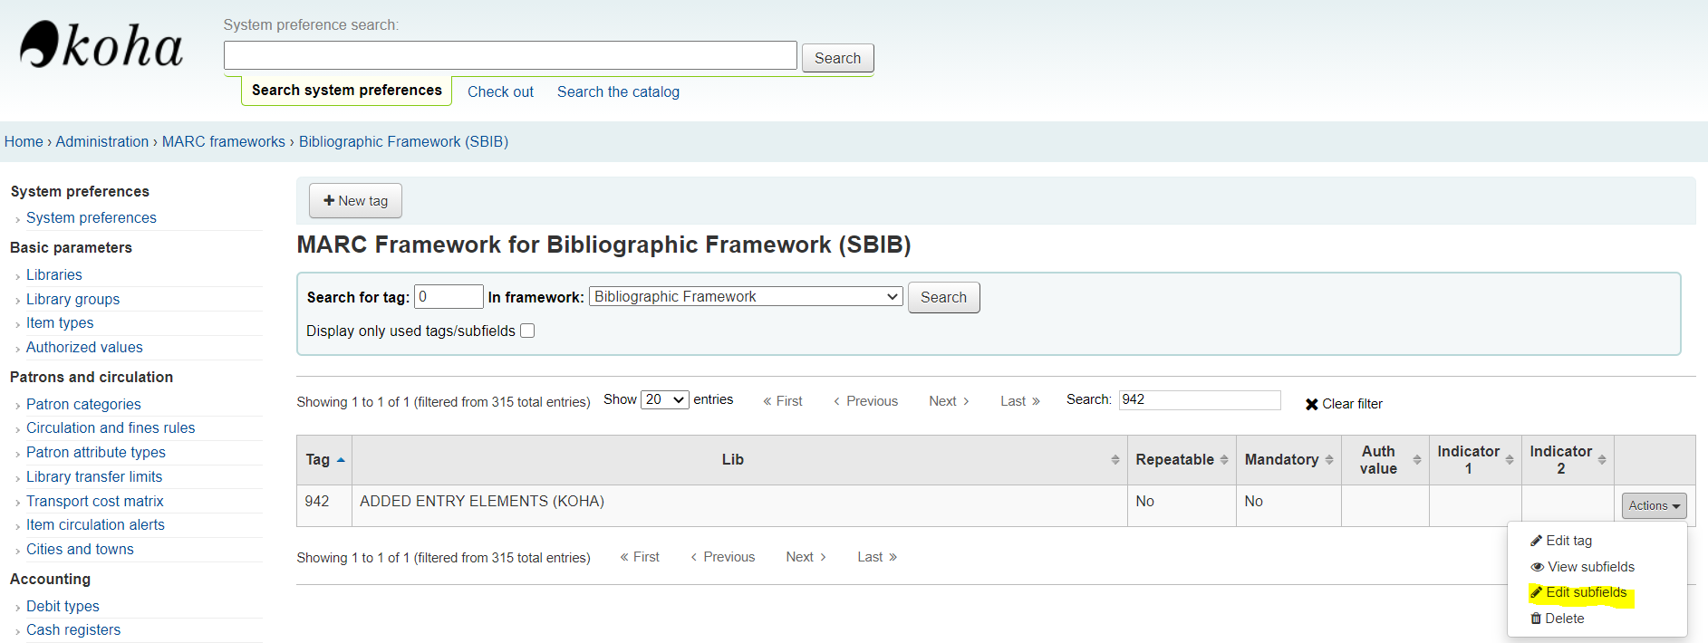Click bottom pagination Next button
Viewport: 1708px width, 643px height.
click(x=806, y=557)
